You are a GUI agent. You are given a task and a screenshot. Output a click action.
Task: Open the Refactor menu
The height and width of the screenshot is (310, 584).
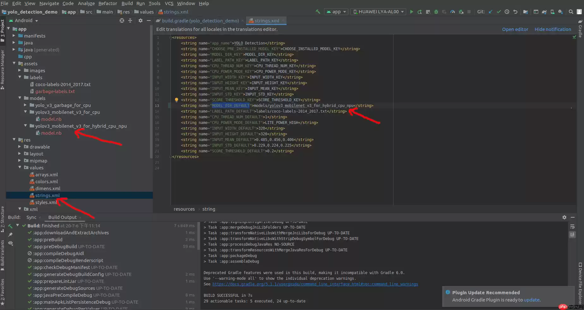107,3
